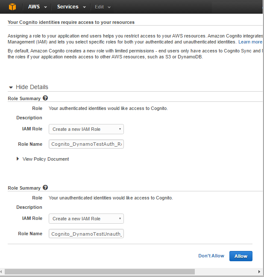Screen dimensions: 264x277
Task: Click the scrollbar left arrow
Action: tap(3, 271)
